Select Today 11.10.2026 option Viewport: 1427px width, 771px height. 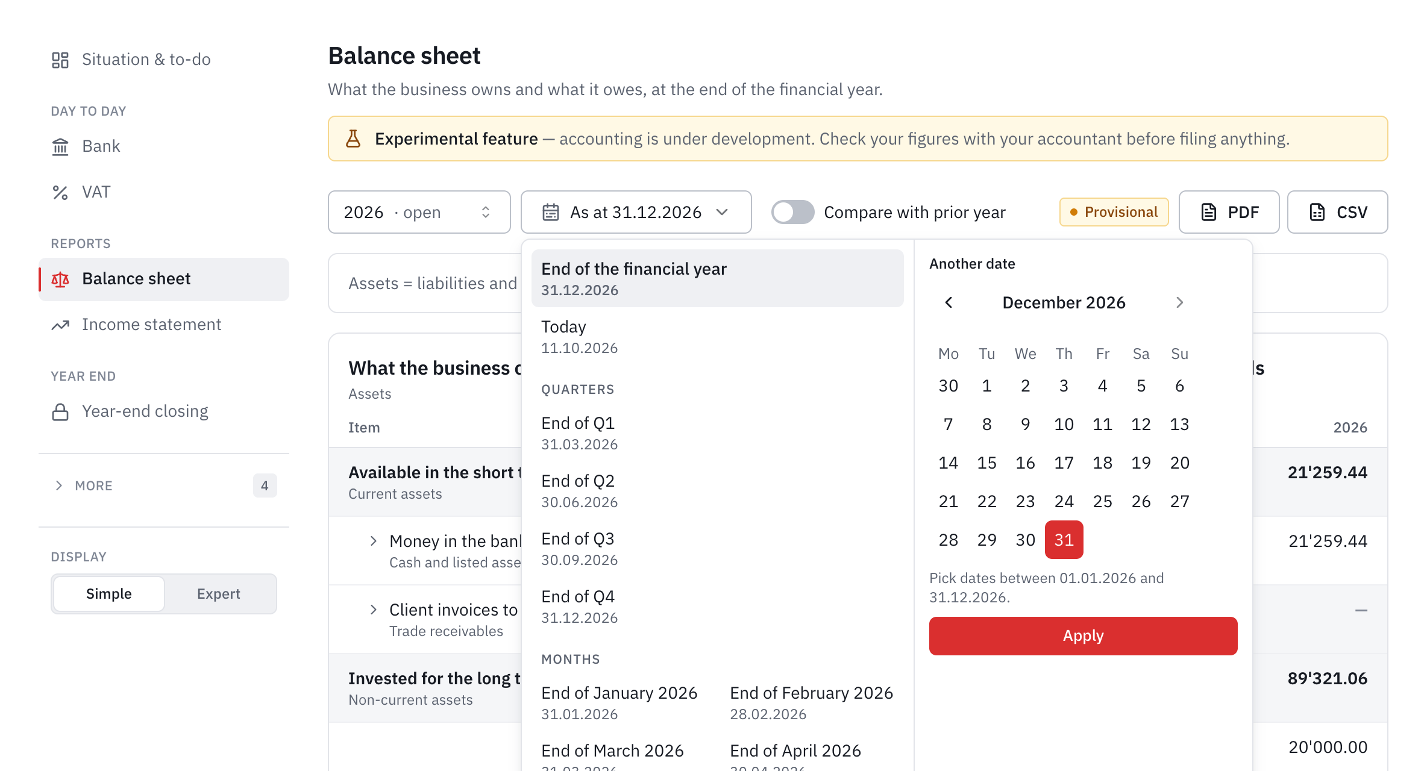[718, 336]
